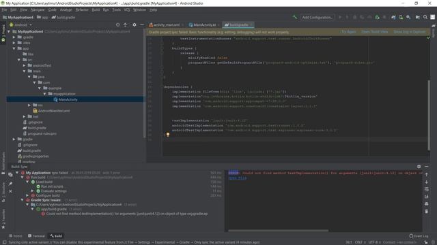Open the File menu

coord(5,10)
